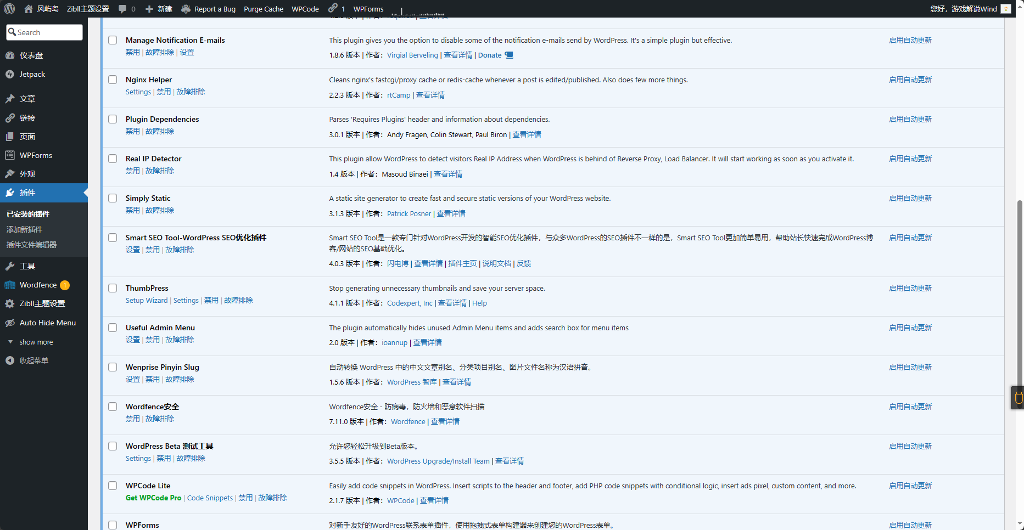Tick the Wenprise Pinyin Slug checkbox

click(113, 367)
